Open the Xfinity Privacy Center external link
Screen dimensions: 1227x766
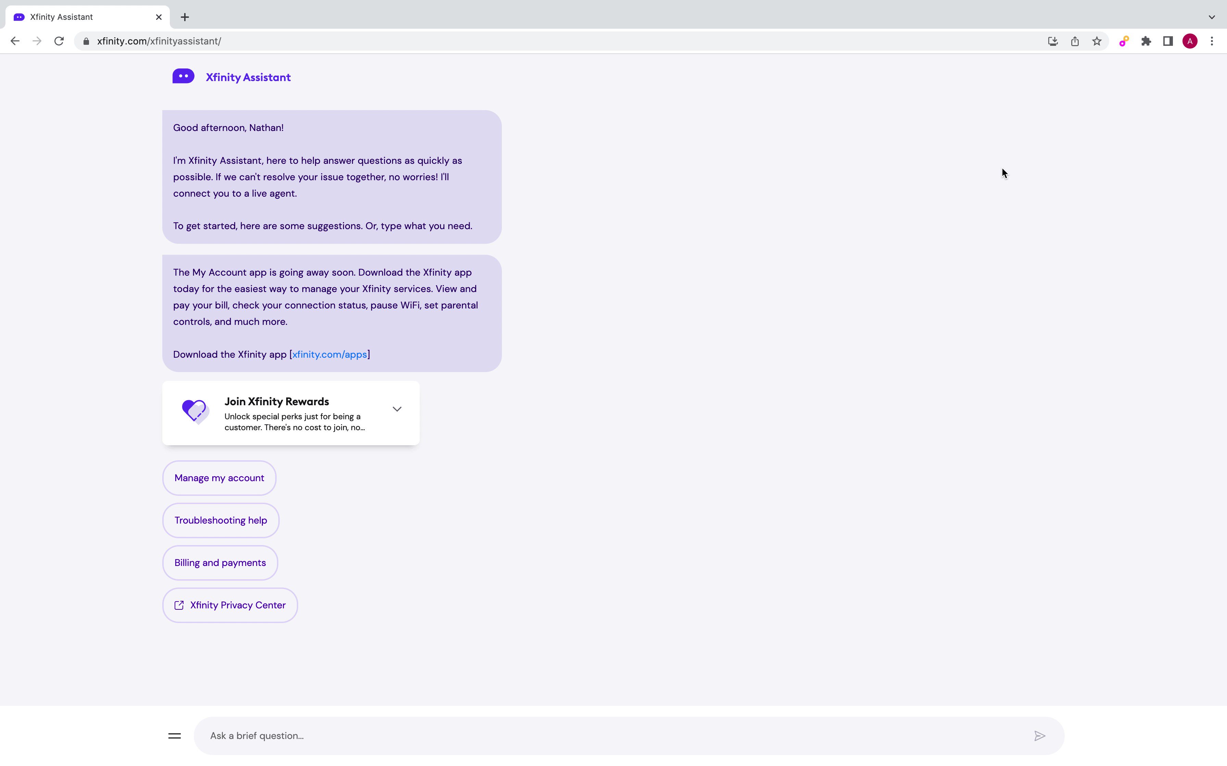(x=230, y=605)
